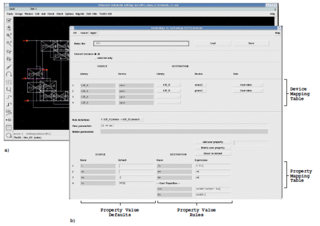320x226 pixels.
Task: Click the Save icon below Check and Save
Action: [x=9, y=28]
